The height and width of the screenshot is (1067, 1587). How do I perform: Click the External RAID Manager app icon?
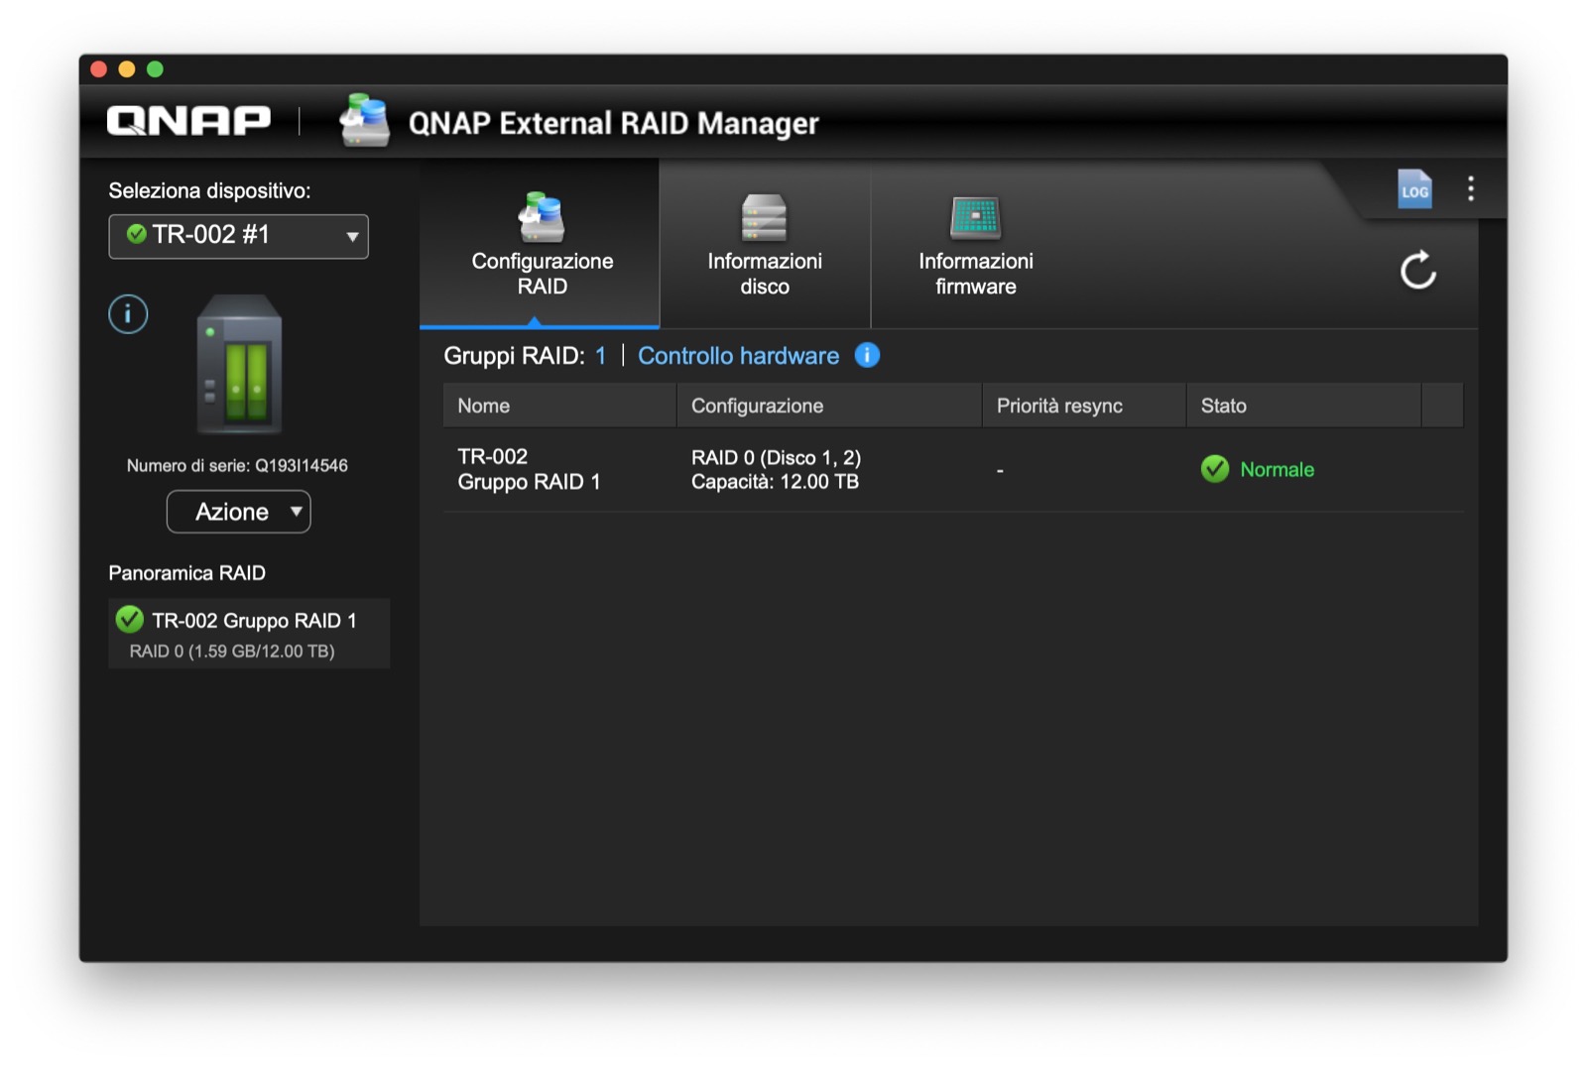(364, 120)
